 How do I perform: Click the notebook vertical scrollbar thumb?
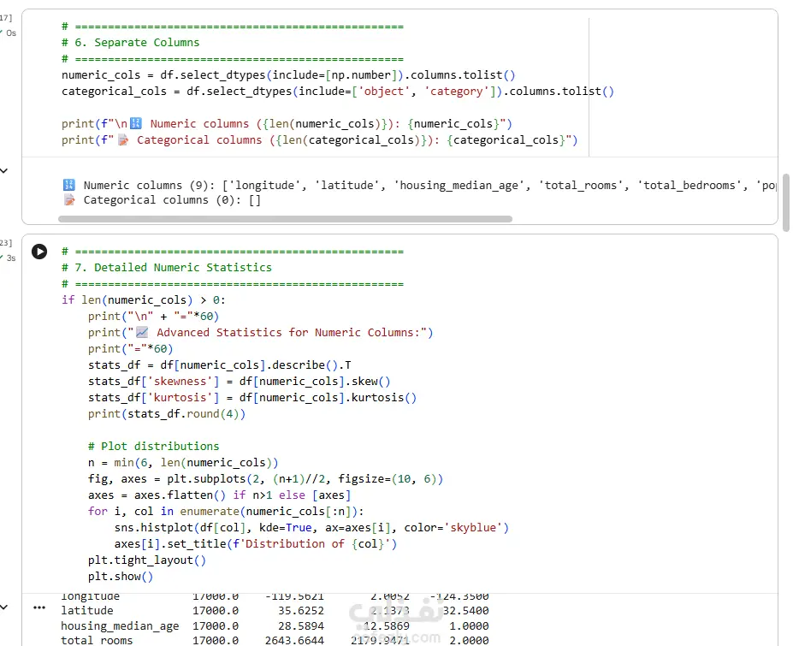click(x=786, y=202)
